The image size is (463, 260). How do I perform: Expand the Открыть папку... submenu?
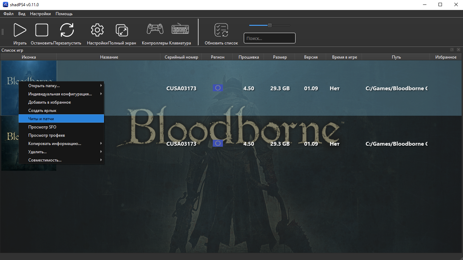tap(61, 86)
